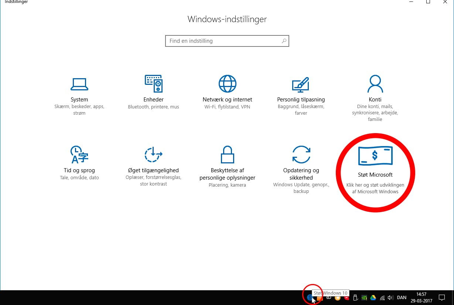Open Opdatering og sikkerhed refresh arrows icon
This screenshot has height=305, width=454.
pos(301,155)
